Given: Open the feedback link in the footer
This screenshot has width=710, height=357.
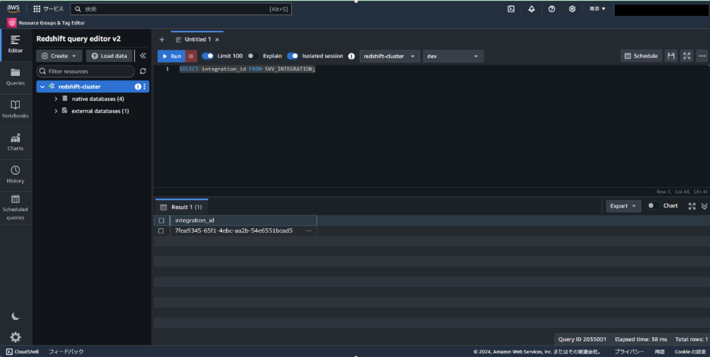Looking at the screenshot, I should coord(66,352).
